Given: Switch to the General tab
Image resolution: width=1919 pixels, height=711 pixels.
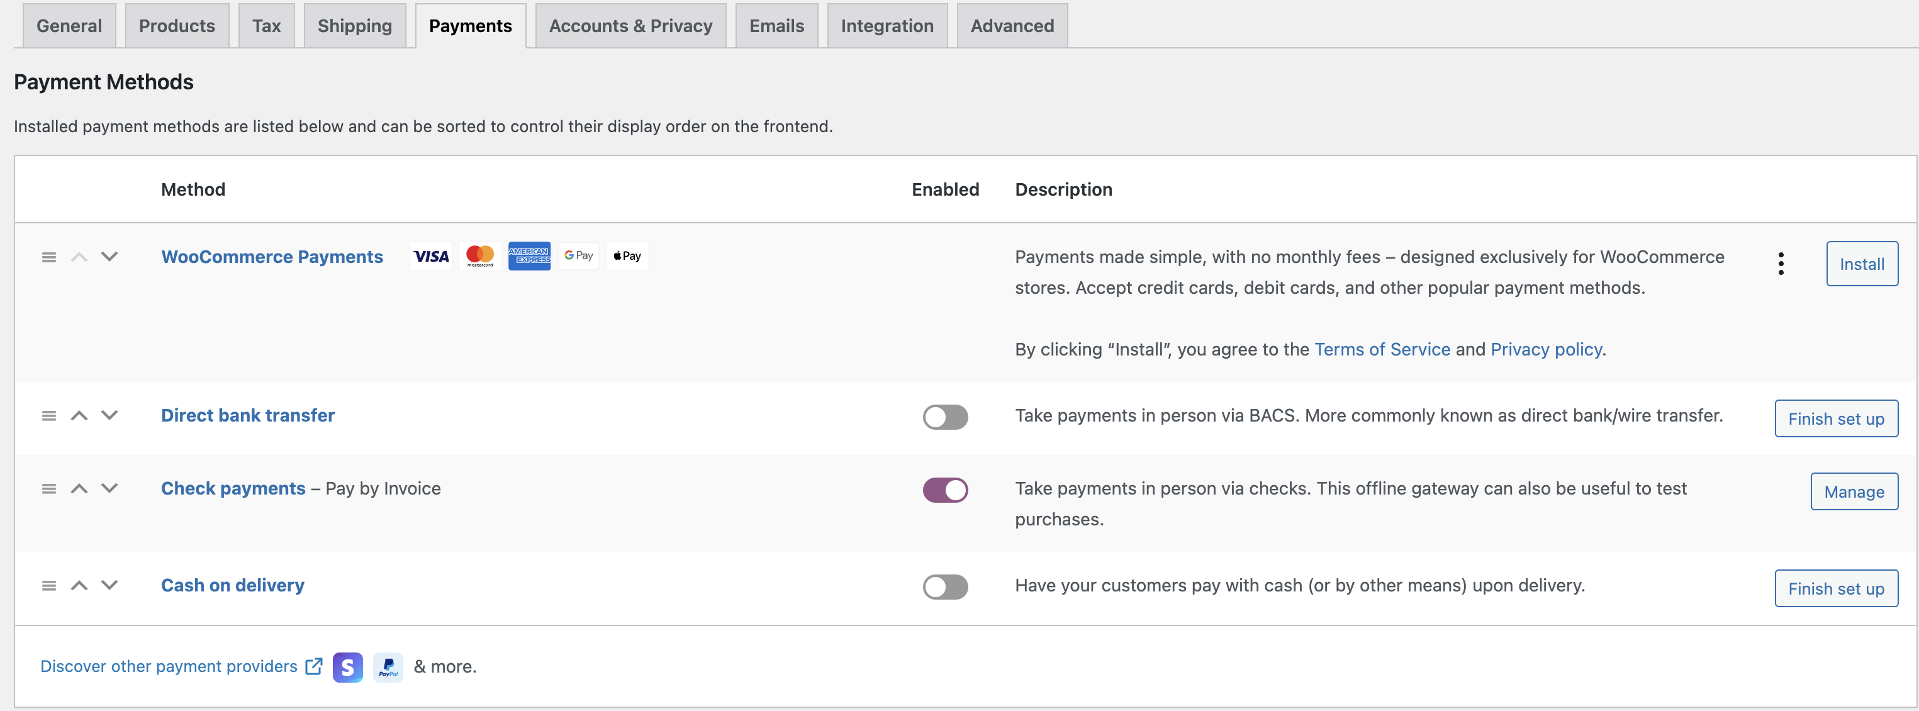Looking at the screenshot, I should point(69,26).
